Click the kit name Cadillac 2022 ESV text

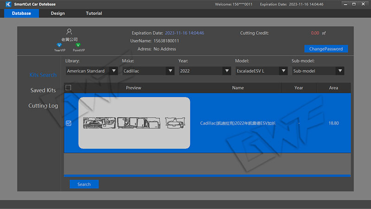pyautogui.click(x=238, y=123)
